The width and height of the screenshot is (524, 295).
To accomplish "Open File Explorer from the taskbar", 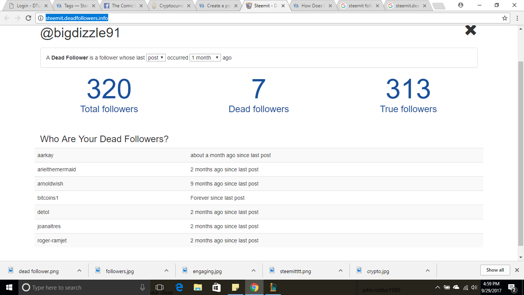I will click(x=198, y=287).
